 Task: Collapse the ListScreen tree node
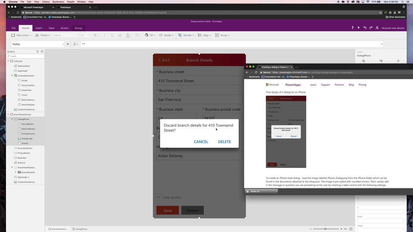[x=8, y=61]
